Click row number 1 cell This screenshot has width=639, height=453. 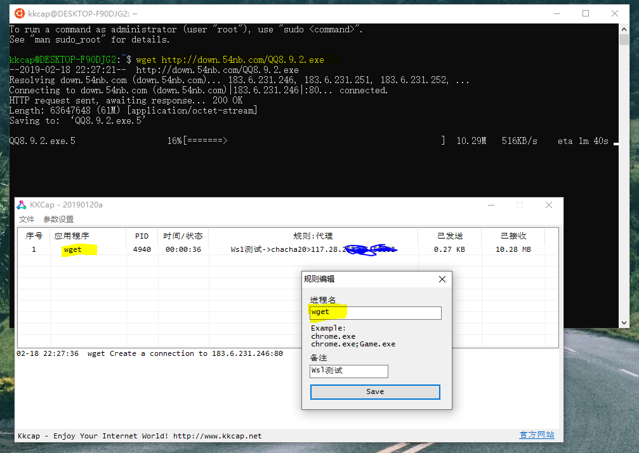click(34, 249)
